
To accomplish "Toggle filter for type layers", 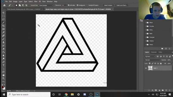I will (x=164, y=56).
